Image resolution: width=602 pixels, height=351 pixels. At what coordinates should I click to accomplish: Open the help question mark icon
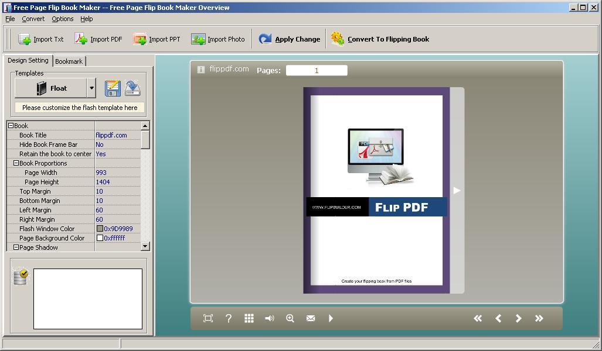coord(229,318)
